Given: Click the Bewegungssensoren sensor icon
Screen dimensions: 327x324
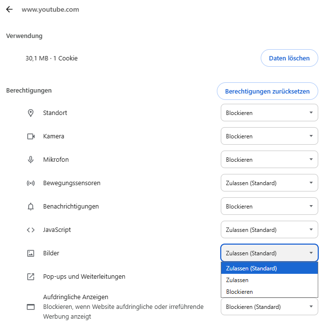Looking at the screenshot, I should [31, 183].
